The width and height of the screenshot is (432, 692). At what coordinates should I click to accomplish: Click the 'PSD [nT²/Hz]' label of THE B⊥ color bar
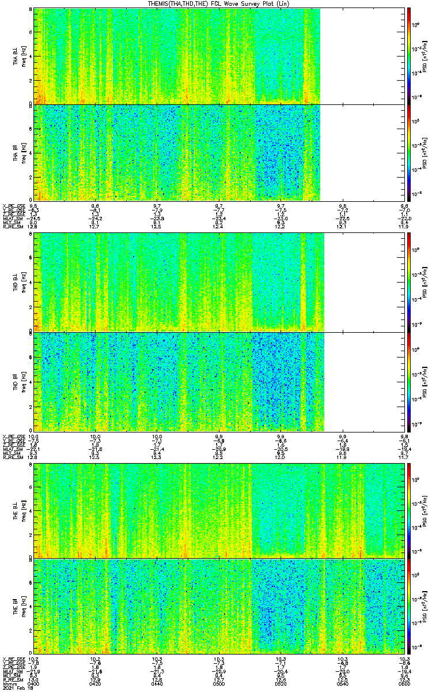coord(425,510)
